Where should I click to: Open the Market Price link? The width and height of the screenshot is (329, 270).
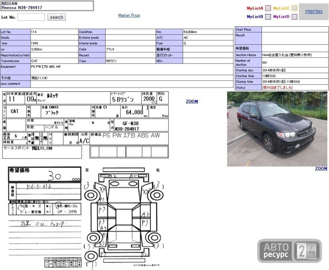coord(129,15)
